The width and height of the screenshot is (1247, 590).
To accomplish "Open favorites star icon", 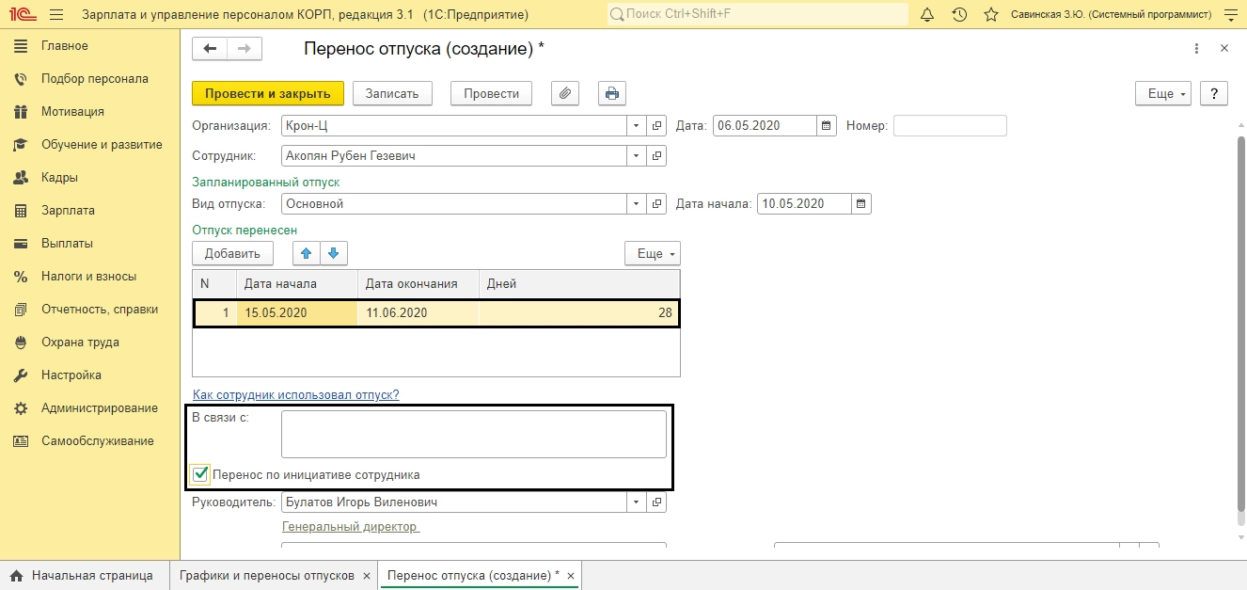I will pyautogui.click(x=990, y=15).
